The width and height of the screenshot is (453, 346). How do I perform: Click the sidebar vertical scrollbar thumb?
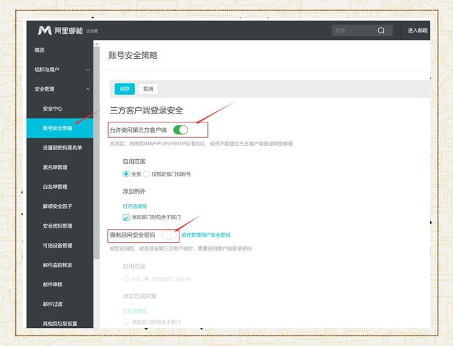pos(97,153)
